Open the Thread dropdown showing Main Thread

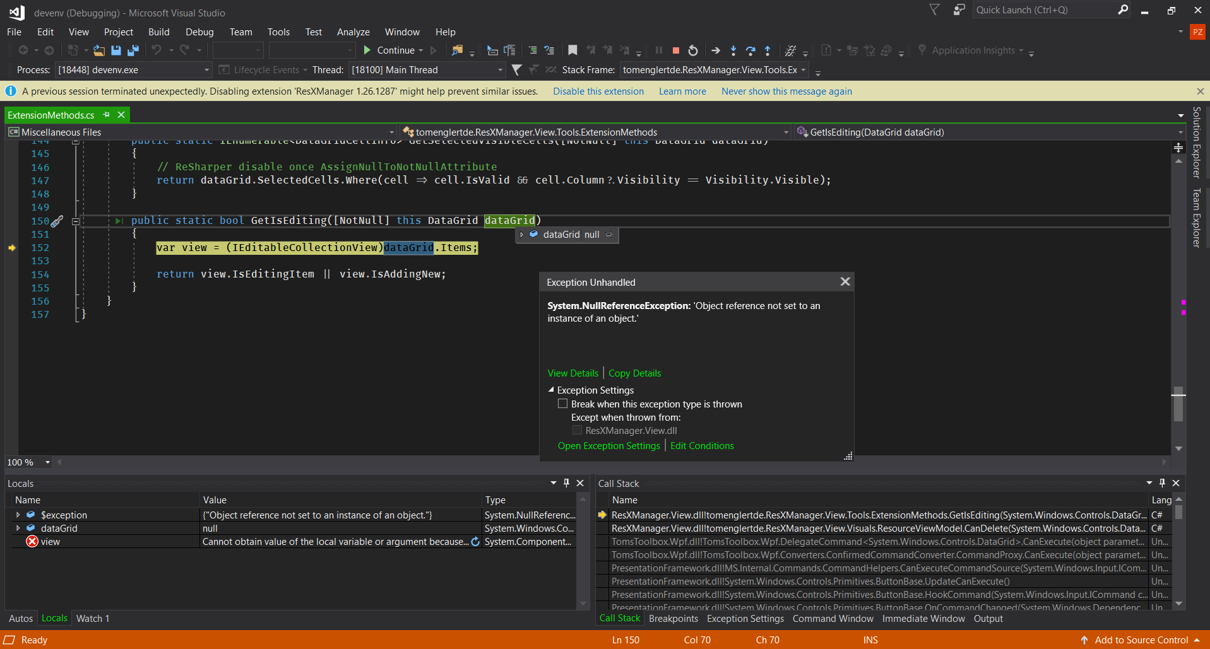tap(498, 70)
